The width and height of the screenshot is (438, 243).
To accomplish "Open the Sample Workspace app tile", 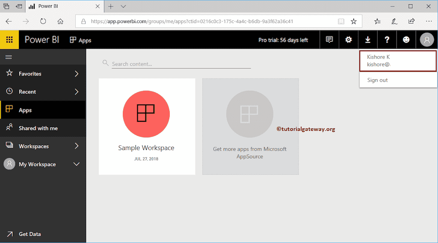I will [x=147, y=127].
